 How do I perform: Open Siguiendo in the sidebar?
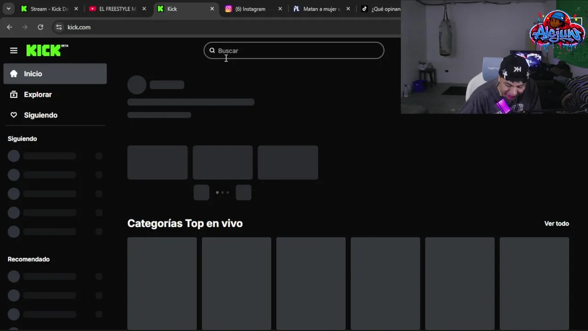[55, 115]
